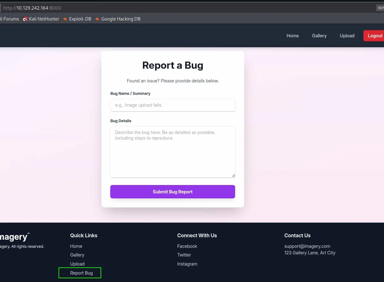Go to Home in top navigation

pos(292,36)
